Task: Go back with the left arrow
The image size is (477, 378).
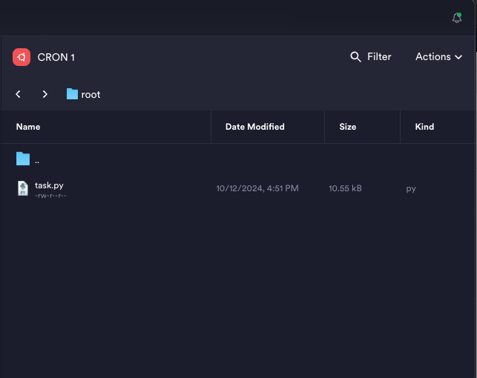Action: (x=19, y=94)
